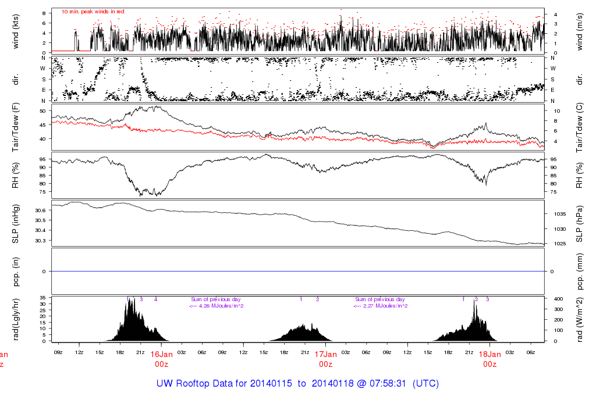The image size is (596, 407).
Task: Select the "rad(Lgly/hr)" axis label
Action: (x=16, y=319)
